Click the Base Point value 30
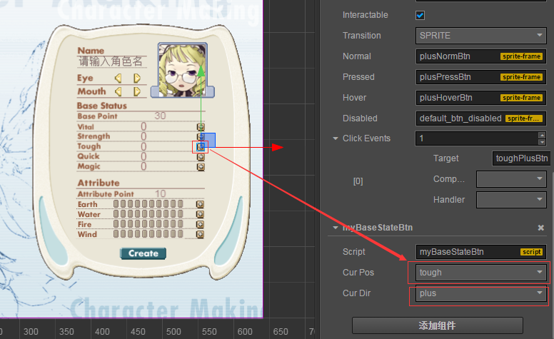 tap(160, 116)
